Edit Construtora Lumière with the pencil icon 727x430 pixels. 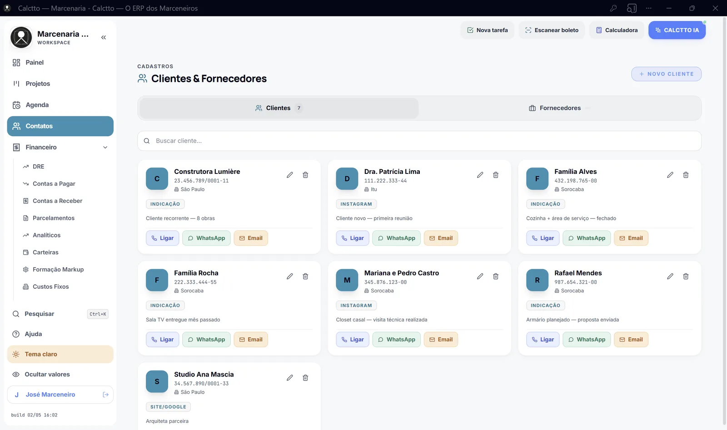click(x=289, y=175)
